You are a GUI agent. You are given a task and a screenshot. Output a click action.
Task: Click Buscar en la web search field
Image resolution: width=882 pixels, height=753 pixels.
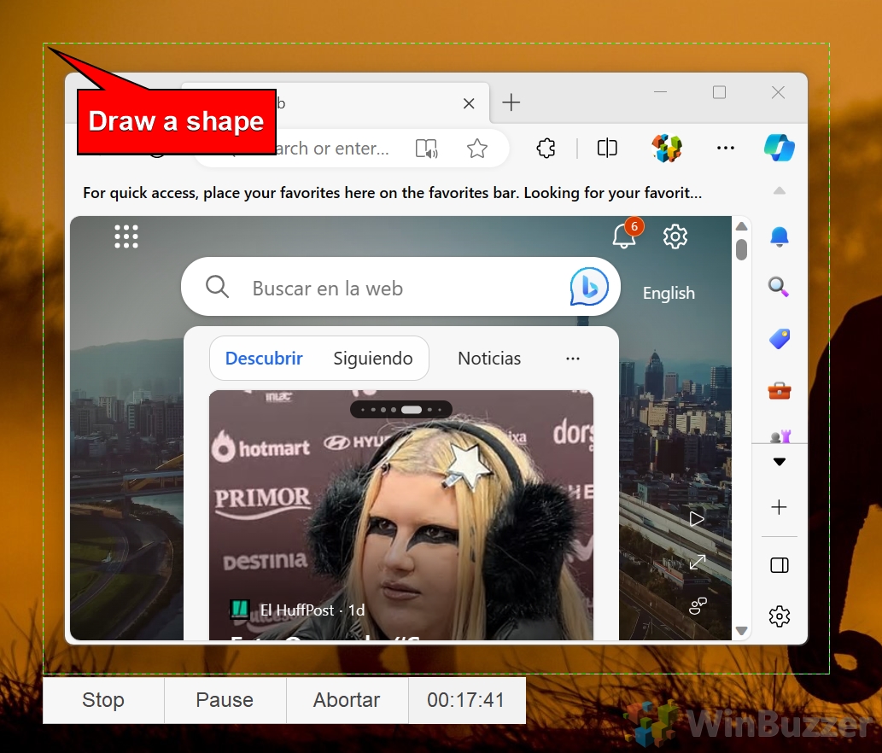400,287
